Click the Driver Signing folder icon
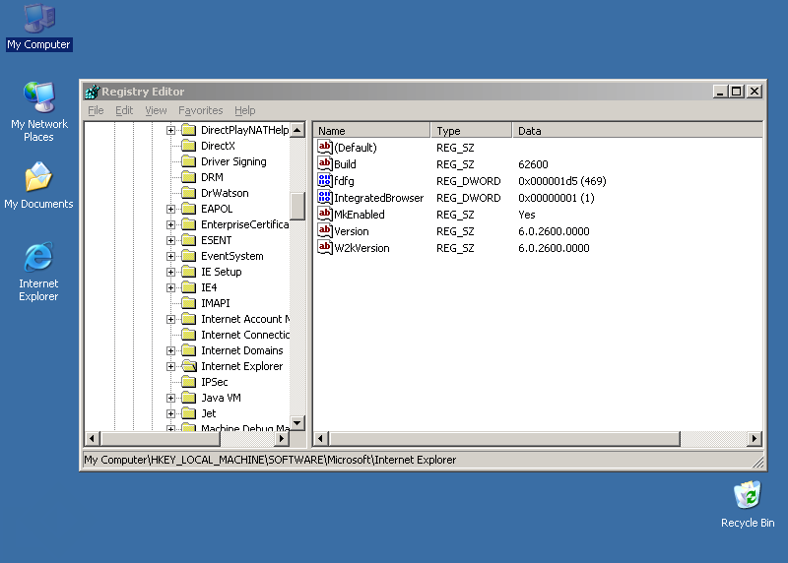The height and width of the screenshot is (563, 788). (188, 161)
